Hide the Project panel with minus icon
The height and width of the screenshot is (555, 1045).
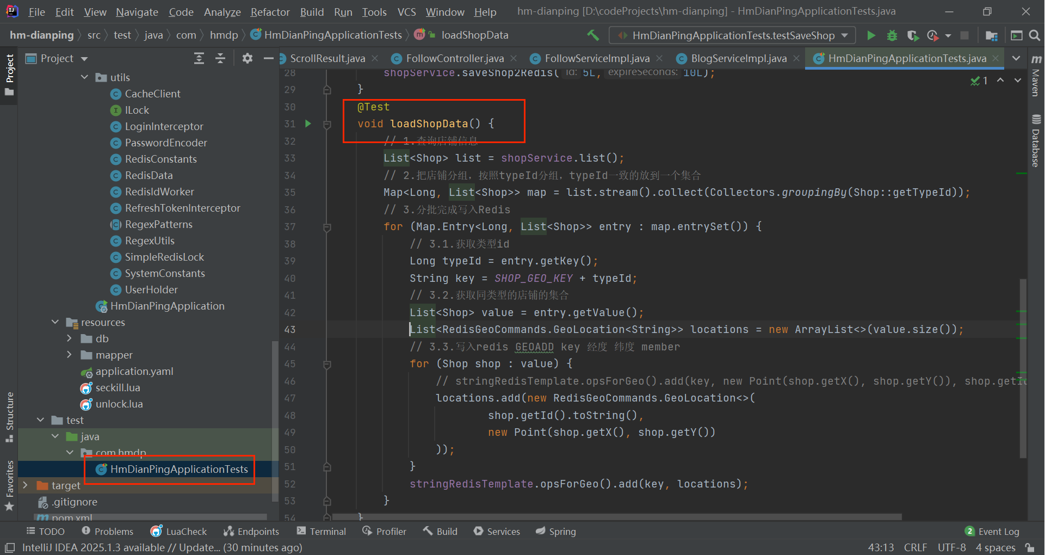268,58
